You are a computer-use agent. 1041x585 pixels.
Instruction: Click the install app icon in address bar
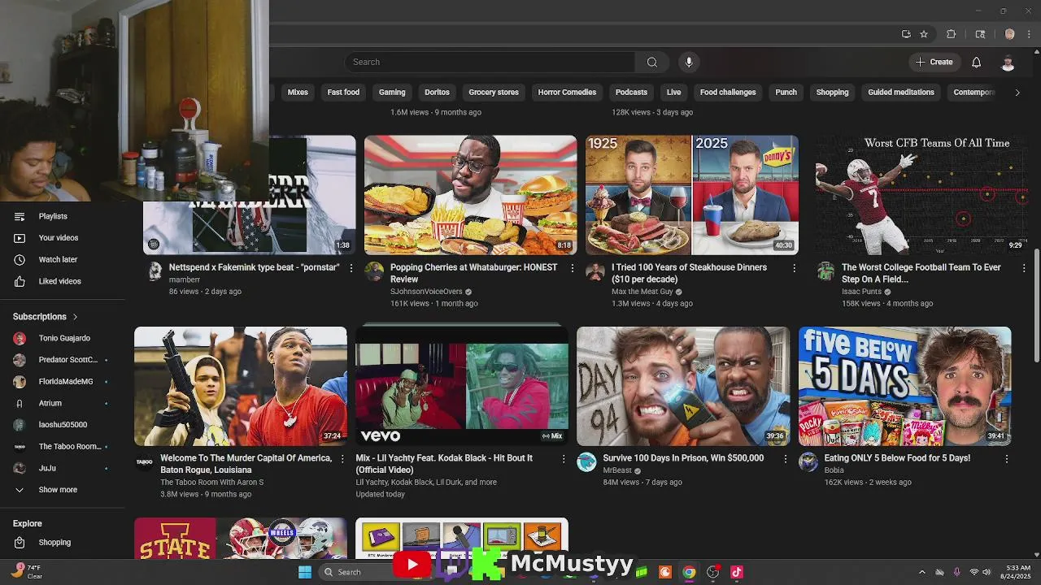coord(906,34)
